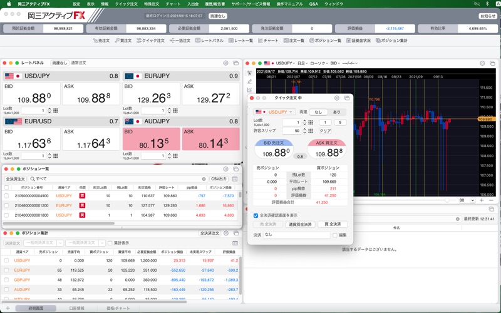The width and height of the screenshot is (501, 313).
Task: Open the ローソク chart type dropdown
Action: point(318,63)
